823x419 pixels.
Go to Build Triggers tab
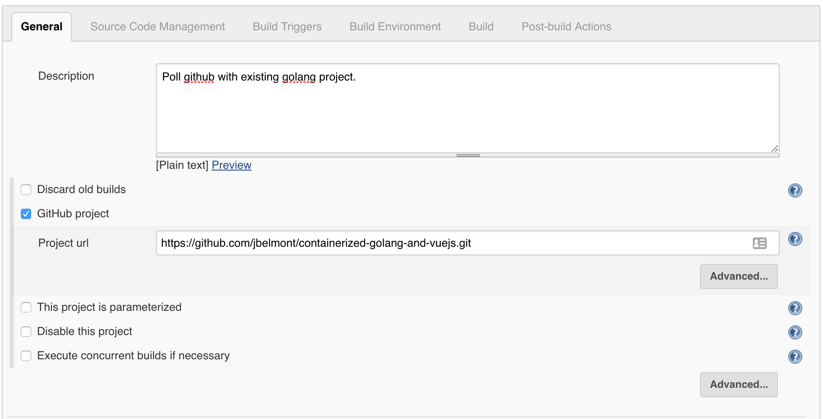(287, 27)
